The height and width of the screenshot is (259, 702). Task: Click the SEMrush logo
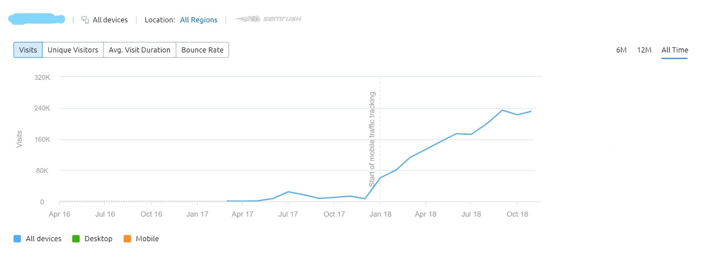268,19
